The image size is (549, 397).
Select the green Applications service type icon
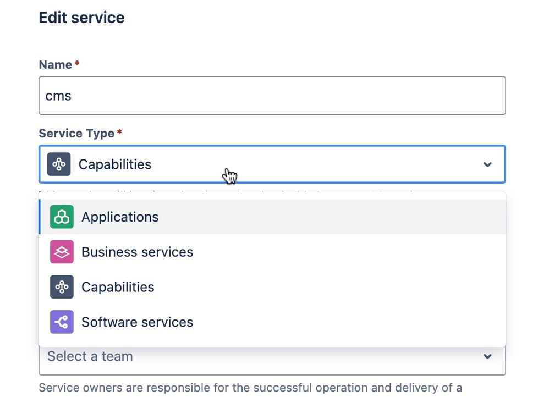[x=61, y=217]
